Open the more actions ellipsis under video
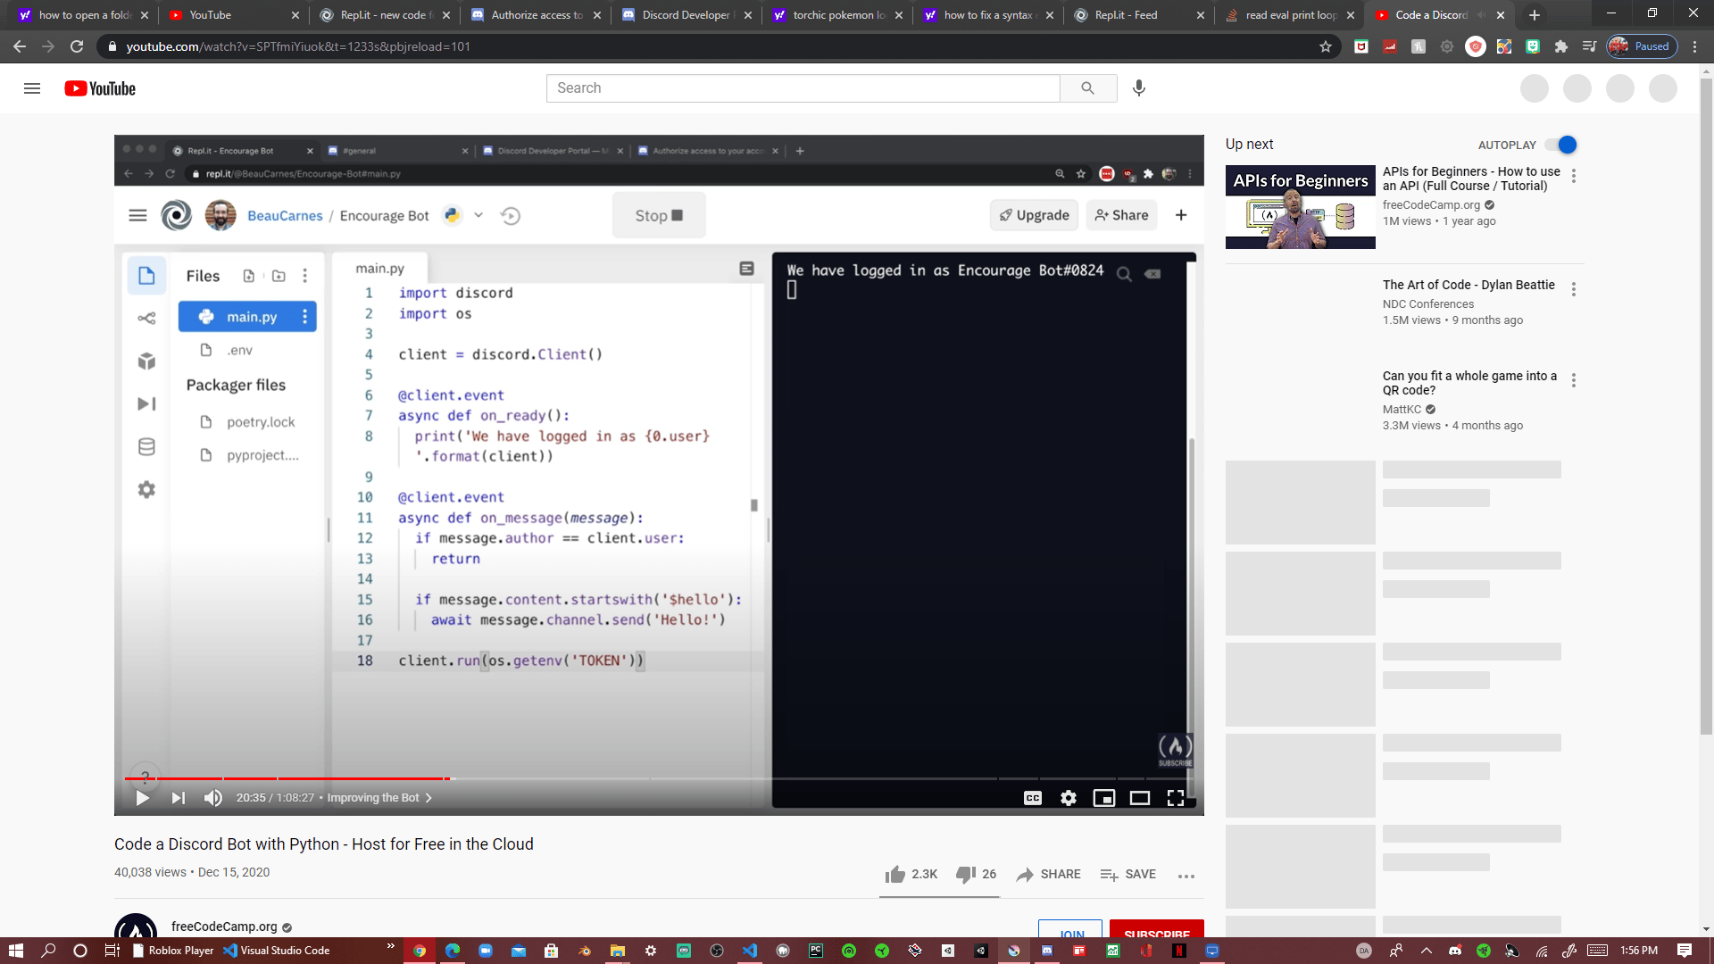The width and height of the screenshot is (1714, 964). click(x=1186, y=877)
